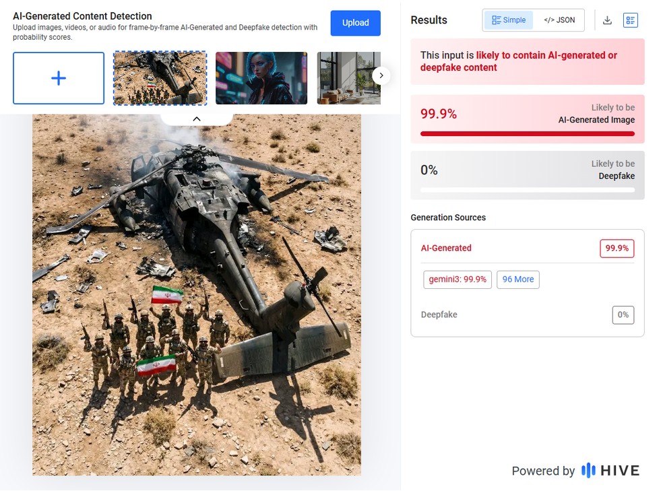Click the 'Powered by' Hive text
This screenshot has width=663, height=491.
pos(543,471)
